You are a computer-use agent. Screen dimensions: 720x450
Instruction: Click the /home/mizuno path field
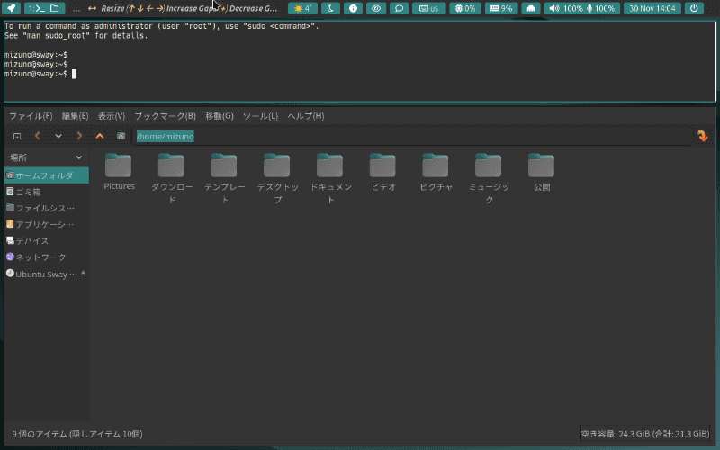click(x=412, y=137)
